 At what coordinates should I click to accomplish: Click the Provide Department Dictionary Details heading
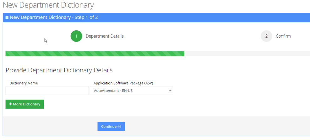coord(59,70)
